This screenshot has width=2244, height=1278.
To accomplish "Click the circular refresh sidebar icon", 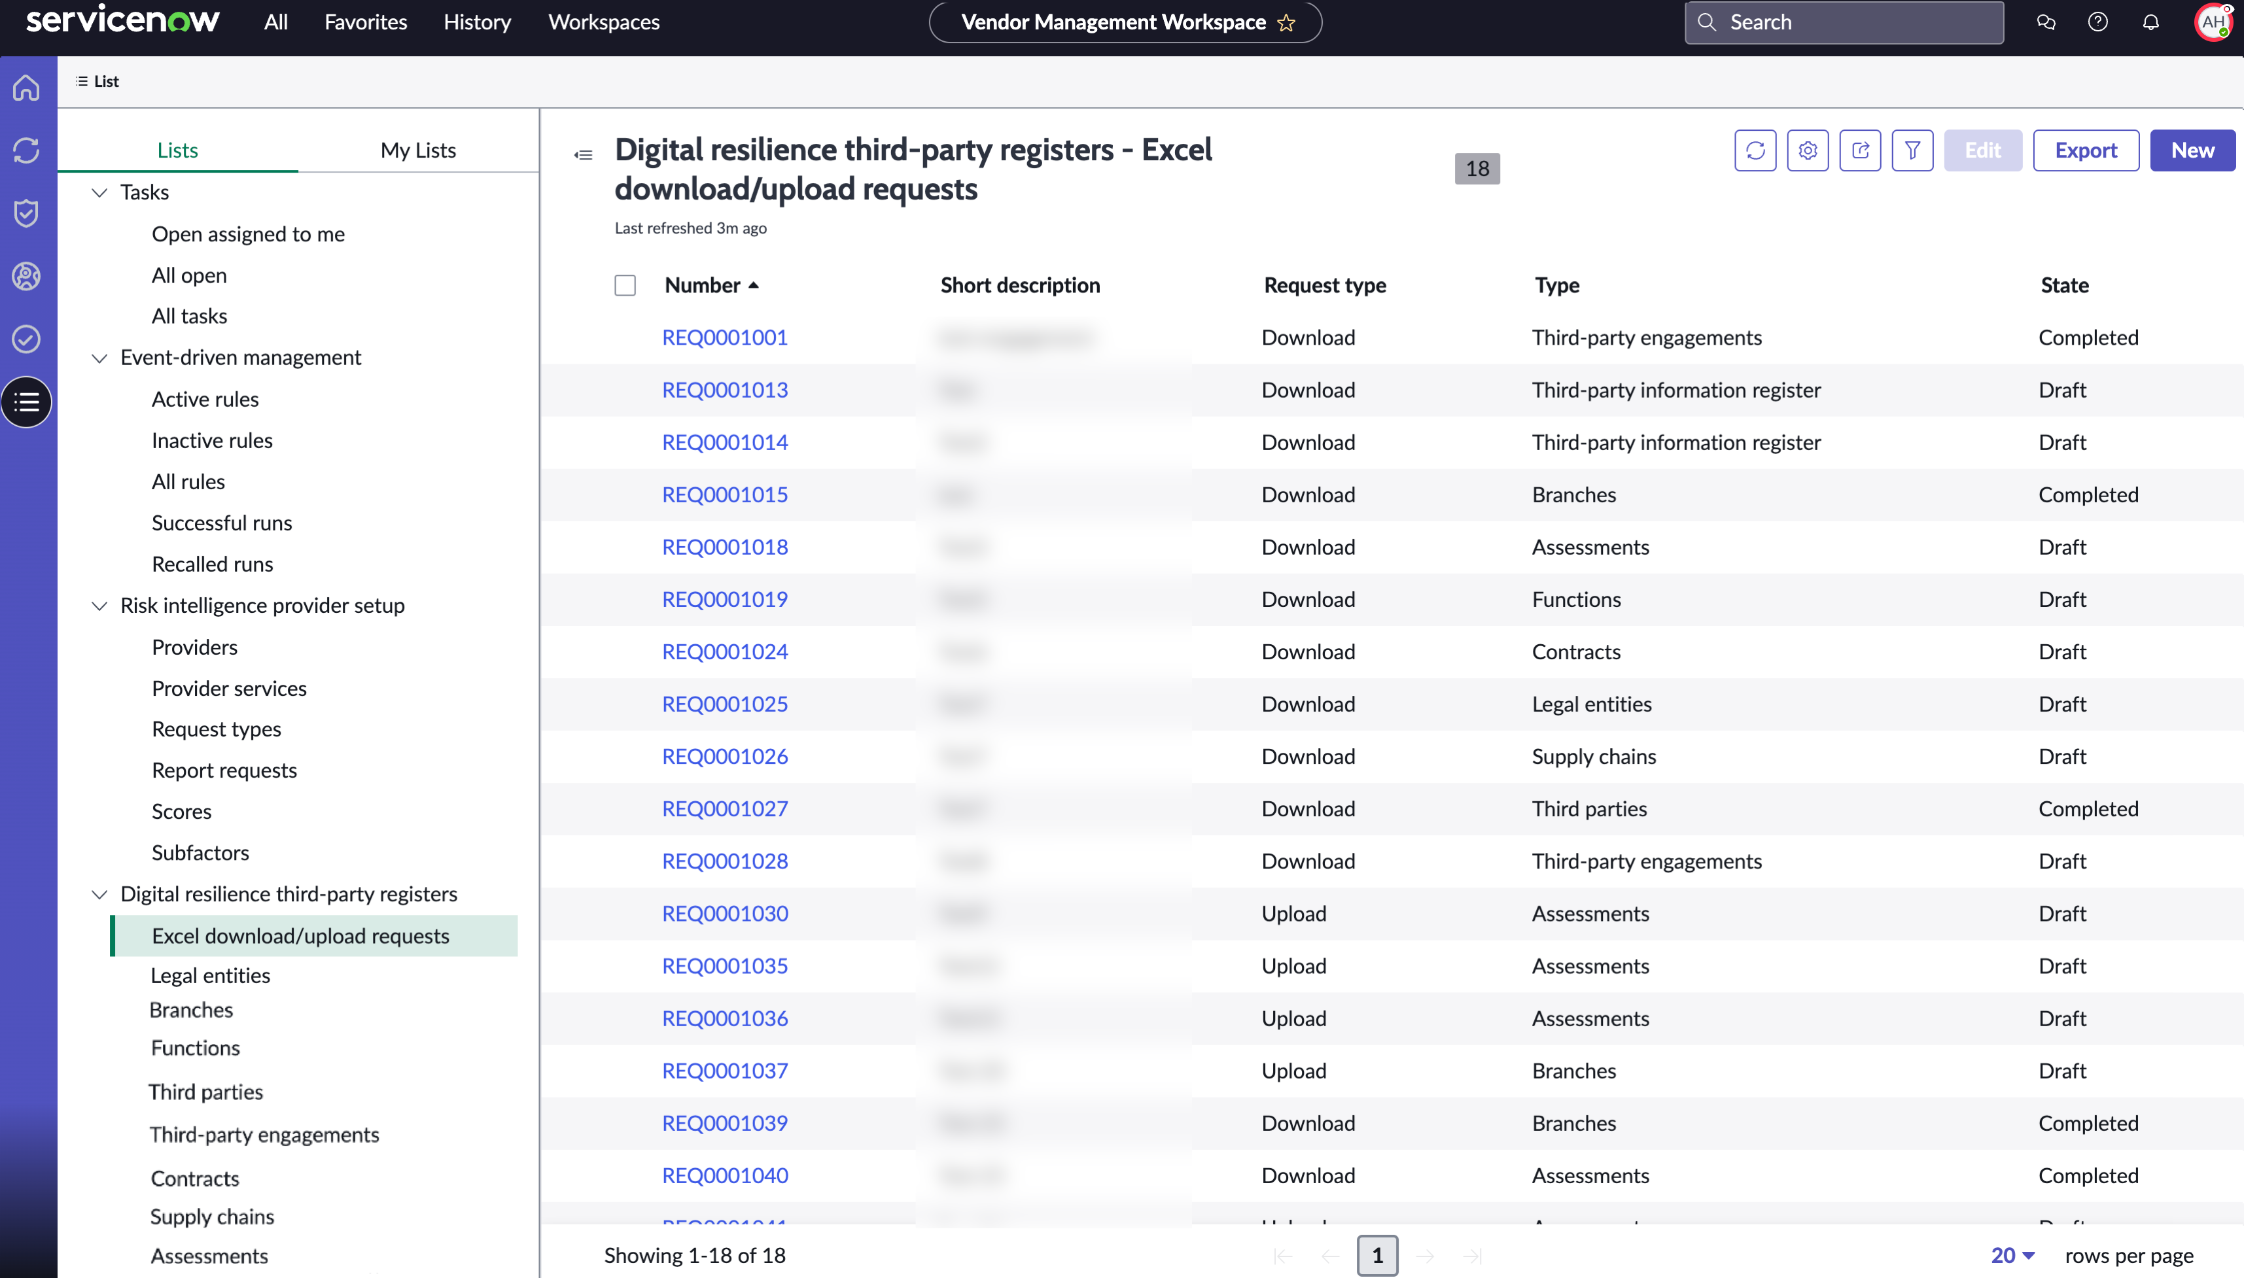I will tap(26, 150).
